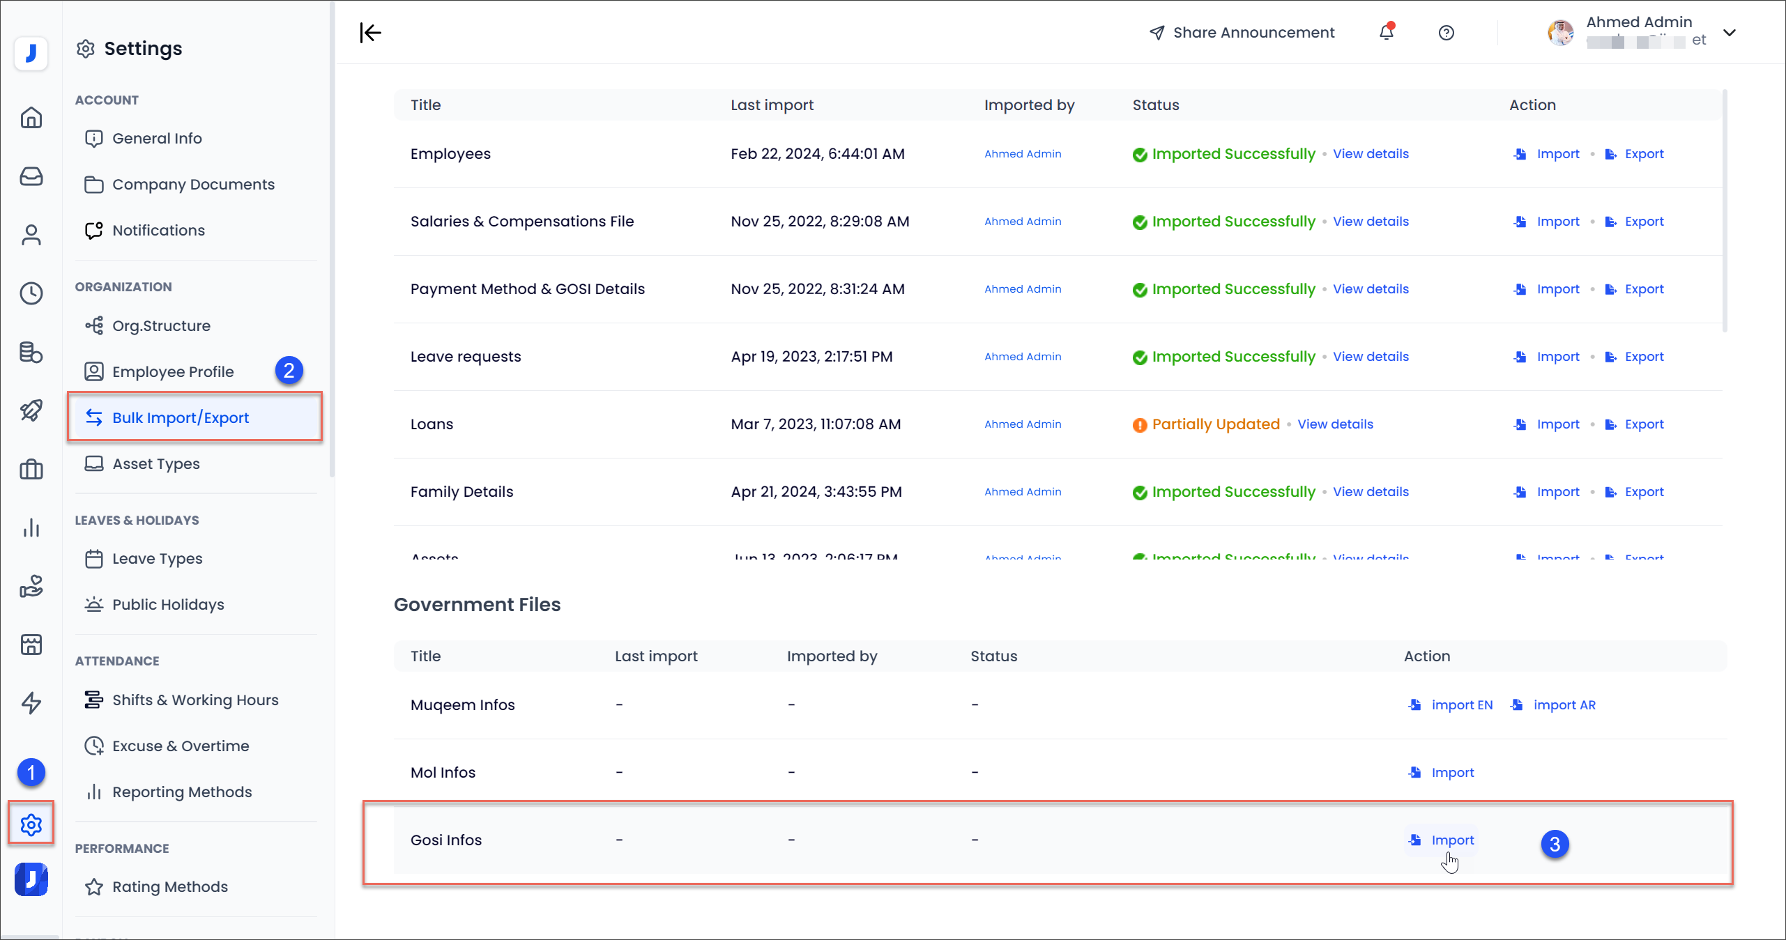Image resolution: width=1786 pixels, height=940 pixels.
Task: Select Shifts & Working Hours
Action: pyautogui.click(x=195, y=700)
